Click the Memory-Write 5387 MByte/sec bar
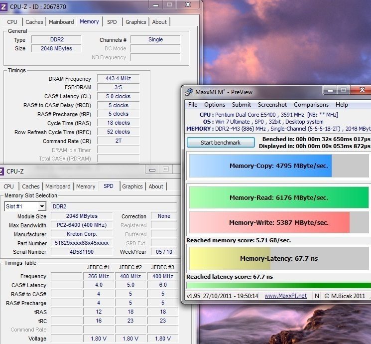371x344 pixels. (x=279, y=222)
